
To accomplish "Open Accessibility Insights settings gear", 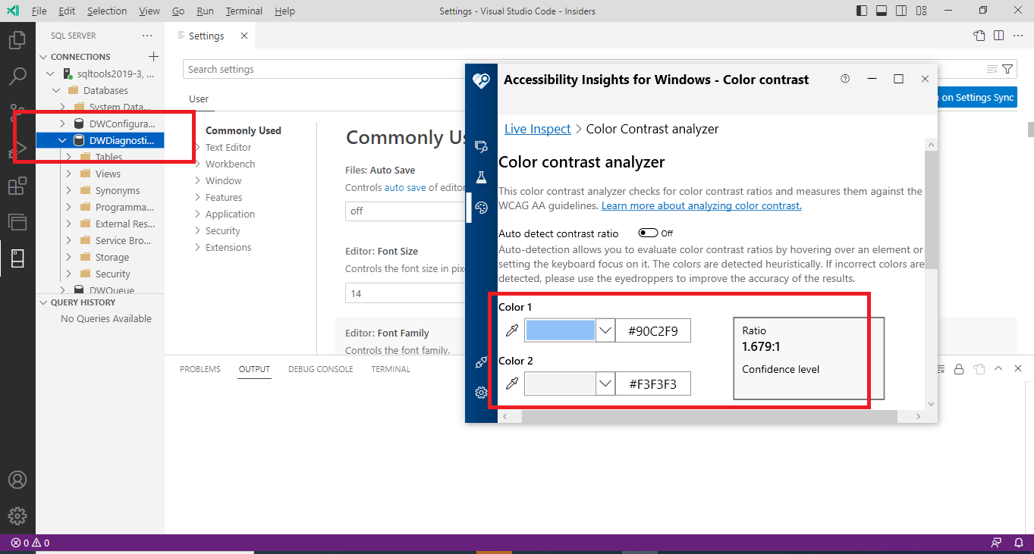I will tap(481, 393).
